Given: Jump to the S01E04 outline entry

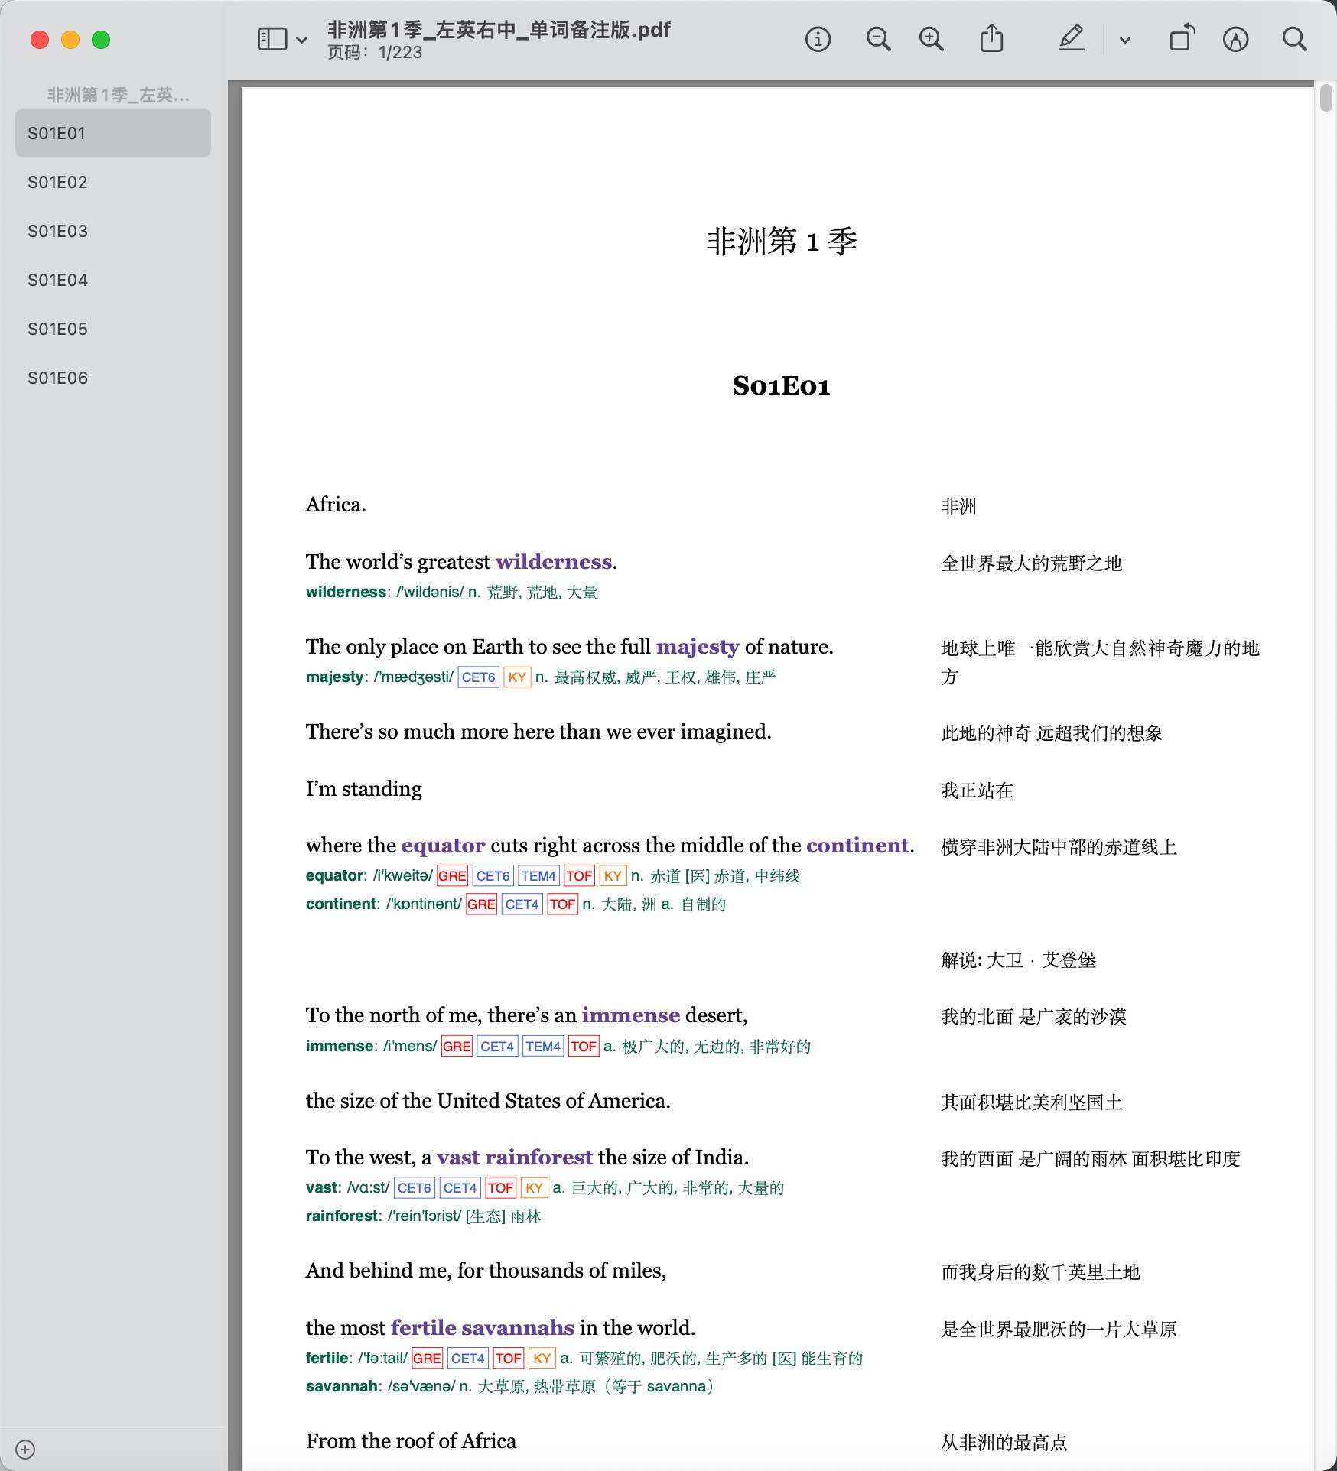Looking at the screenshot, I should [x=113, y=280].
